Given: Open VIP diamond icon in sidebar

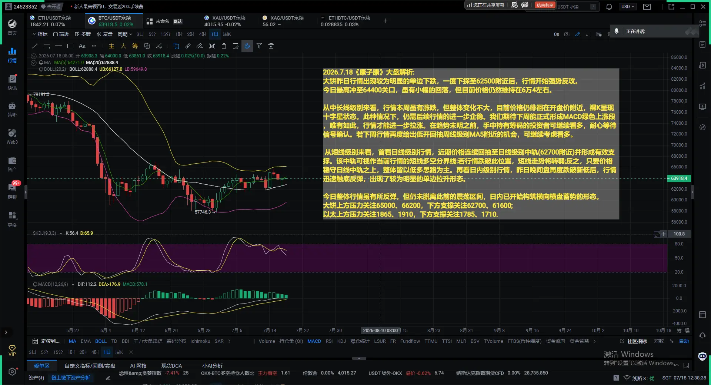Looking at the screenshot, I should click(x=12, y=351).
